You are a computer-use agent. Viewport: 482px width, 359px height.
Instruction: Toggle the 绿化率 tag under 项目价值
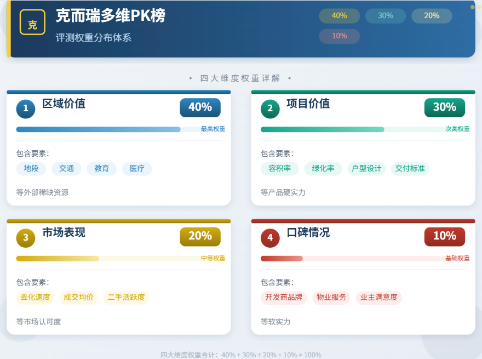pyautogui.click(x=322, y=169)
